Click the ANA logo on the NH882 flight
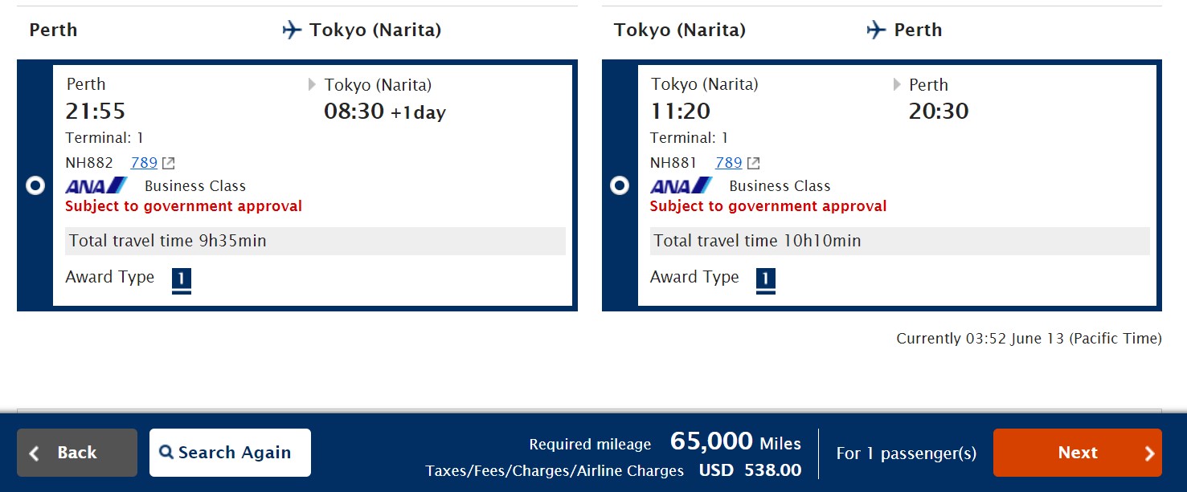The image size is (1187, 492). (x=96, y=185)
